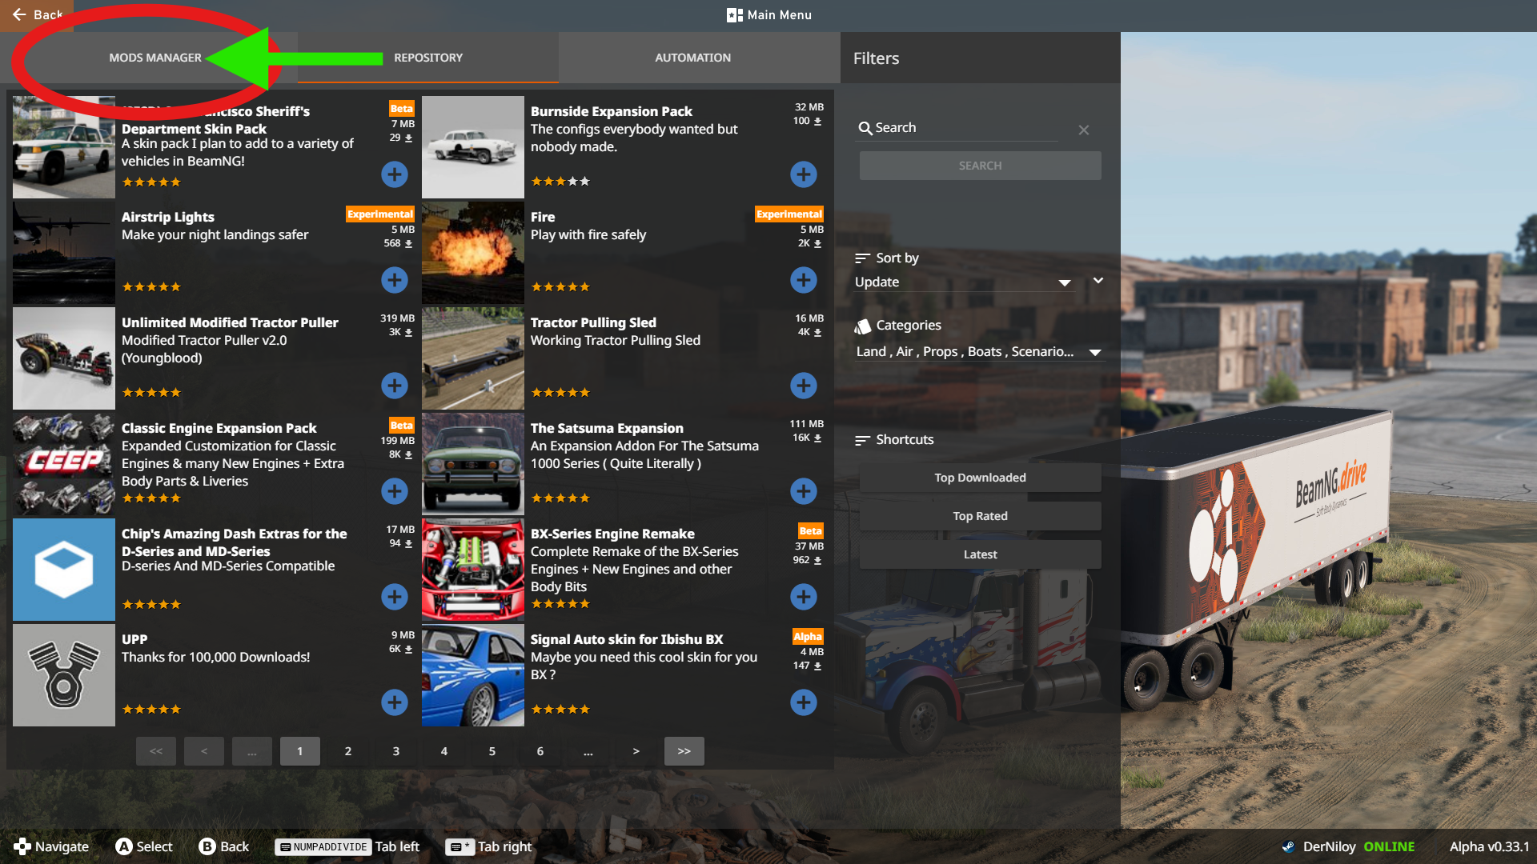
Task: Add Burnside Expansion Pack via plus icon
Action: (803, 174)
